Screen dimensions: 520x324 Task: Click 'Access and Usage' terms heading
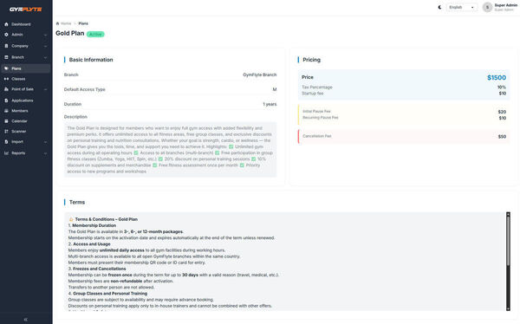tap(92, 244)
